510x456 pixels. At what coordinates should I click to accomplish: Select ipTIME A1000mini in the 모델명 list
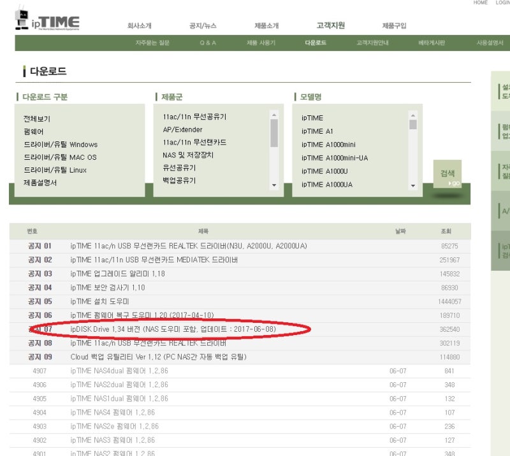click(329, 145)
